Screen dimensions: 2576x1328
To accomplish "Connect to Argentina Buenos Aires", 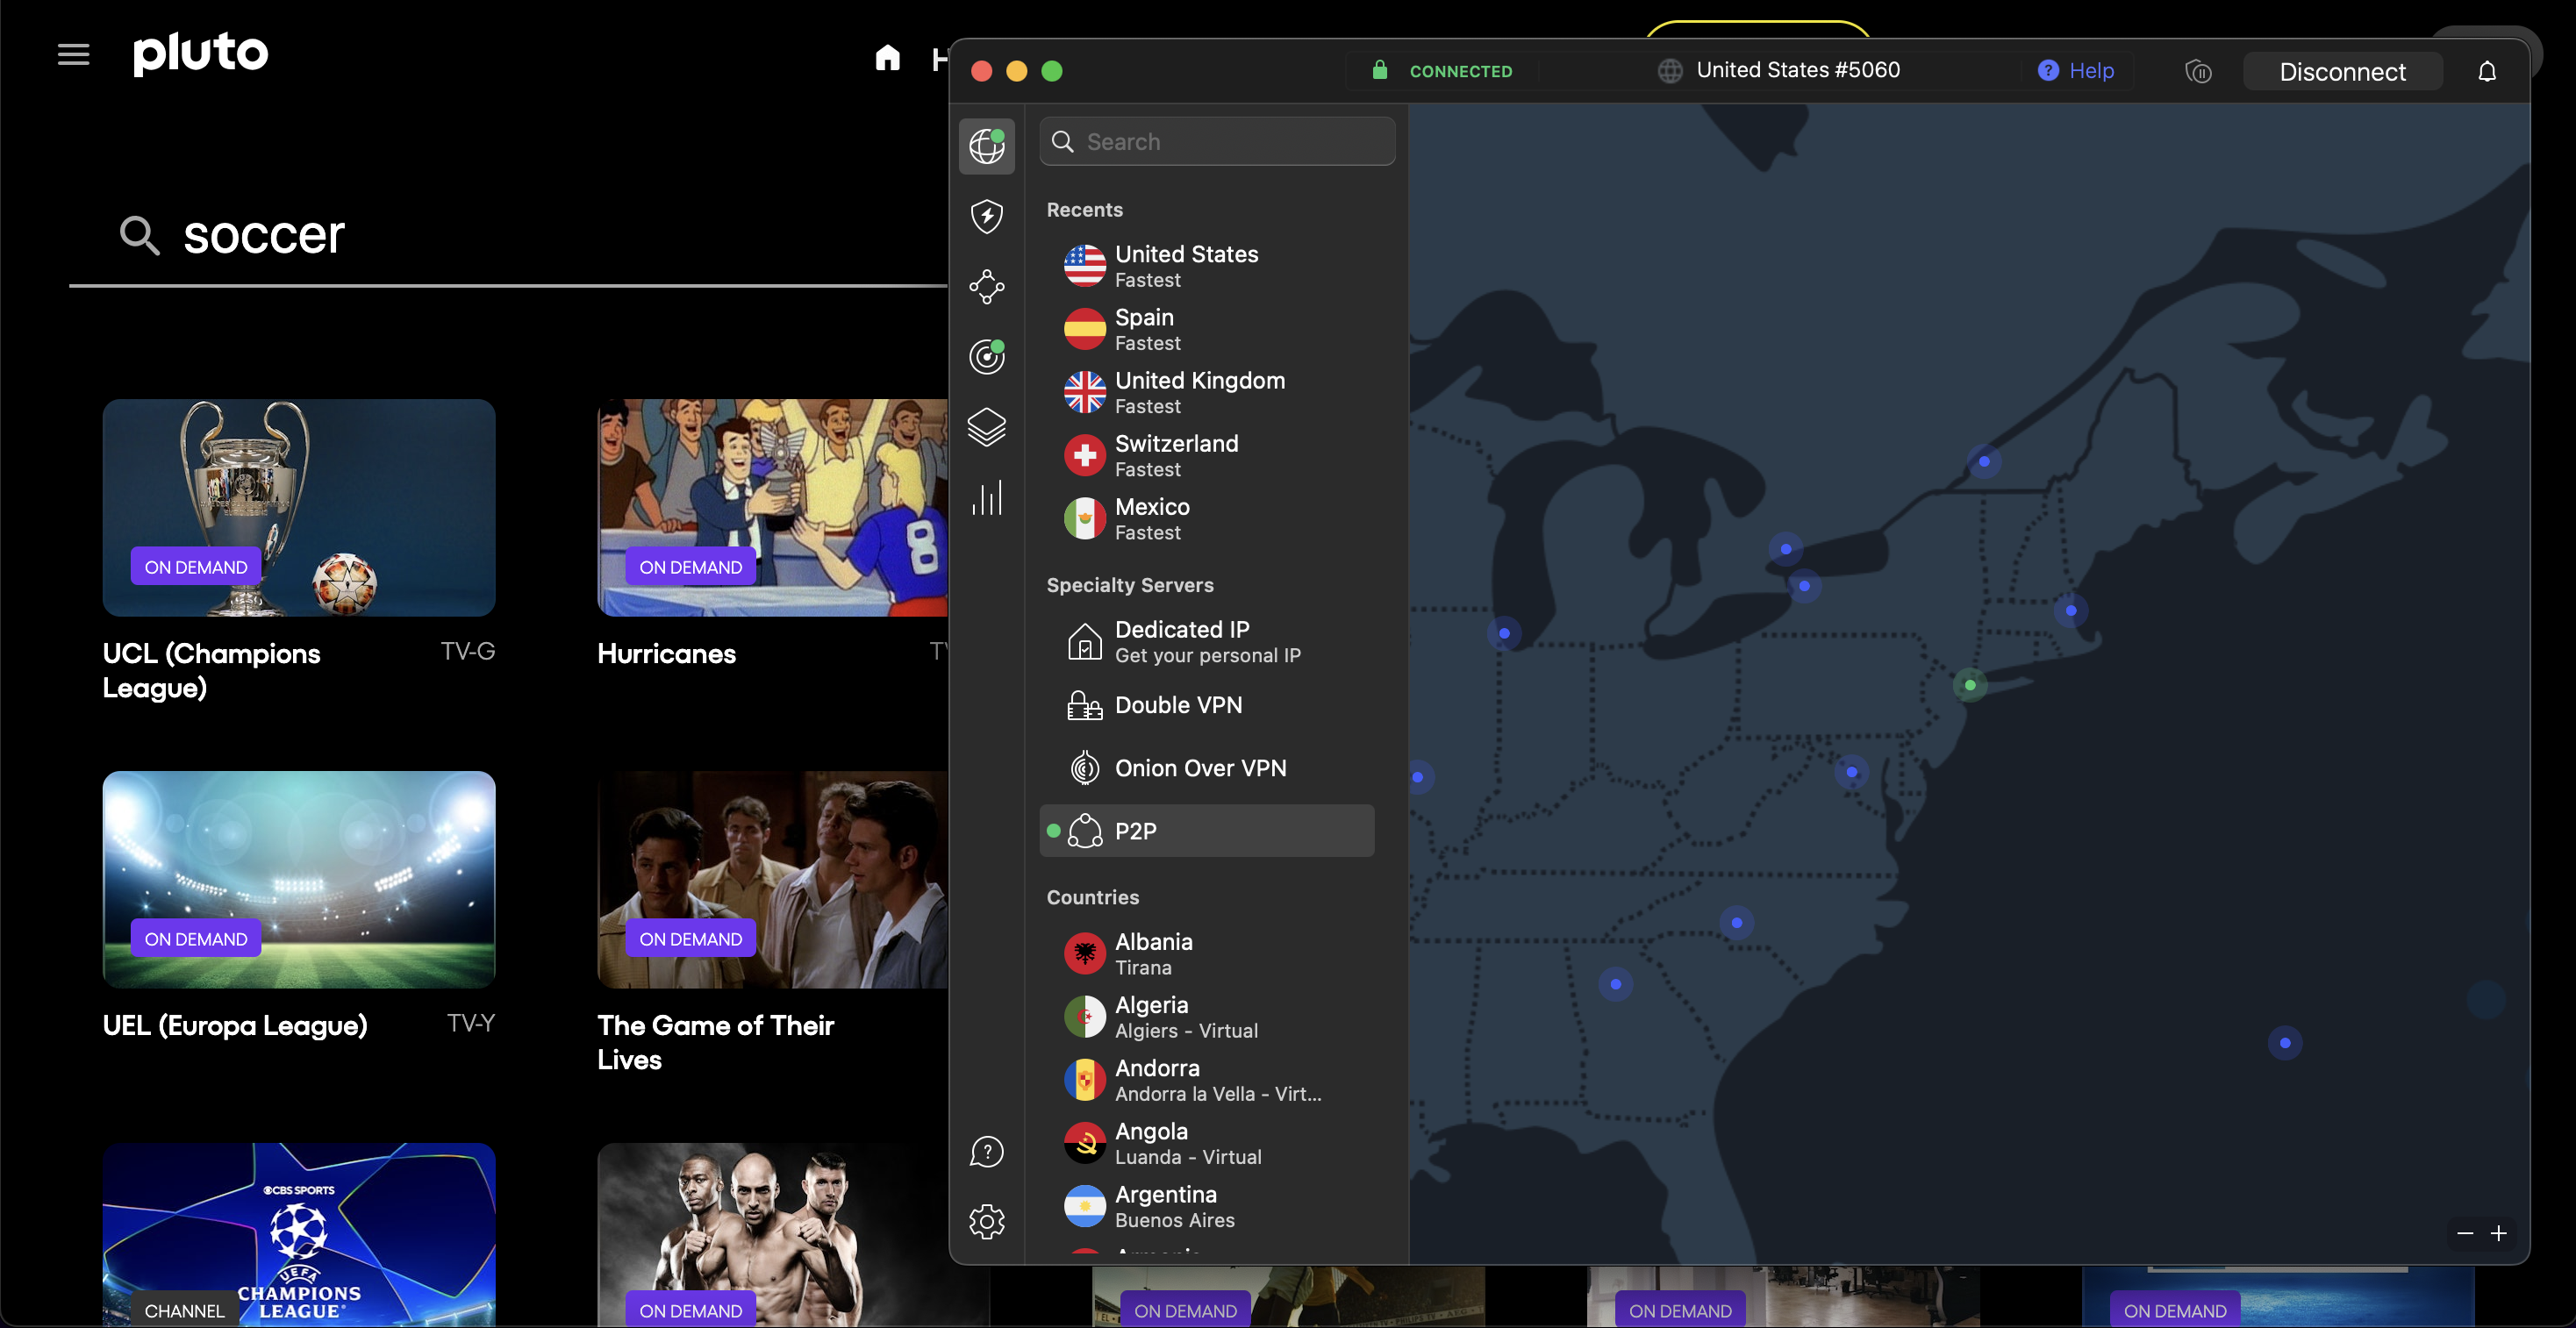I will tap(1207, 1206).
